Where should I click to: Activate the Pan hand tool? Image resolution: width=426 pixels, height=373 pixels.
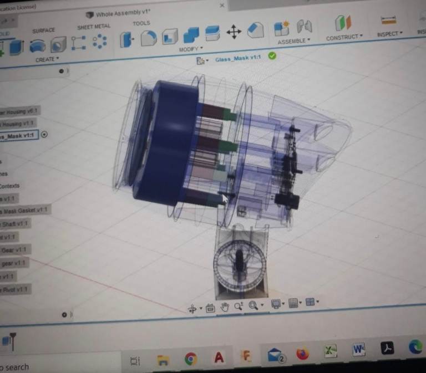click(225, 307)
